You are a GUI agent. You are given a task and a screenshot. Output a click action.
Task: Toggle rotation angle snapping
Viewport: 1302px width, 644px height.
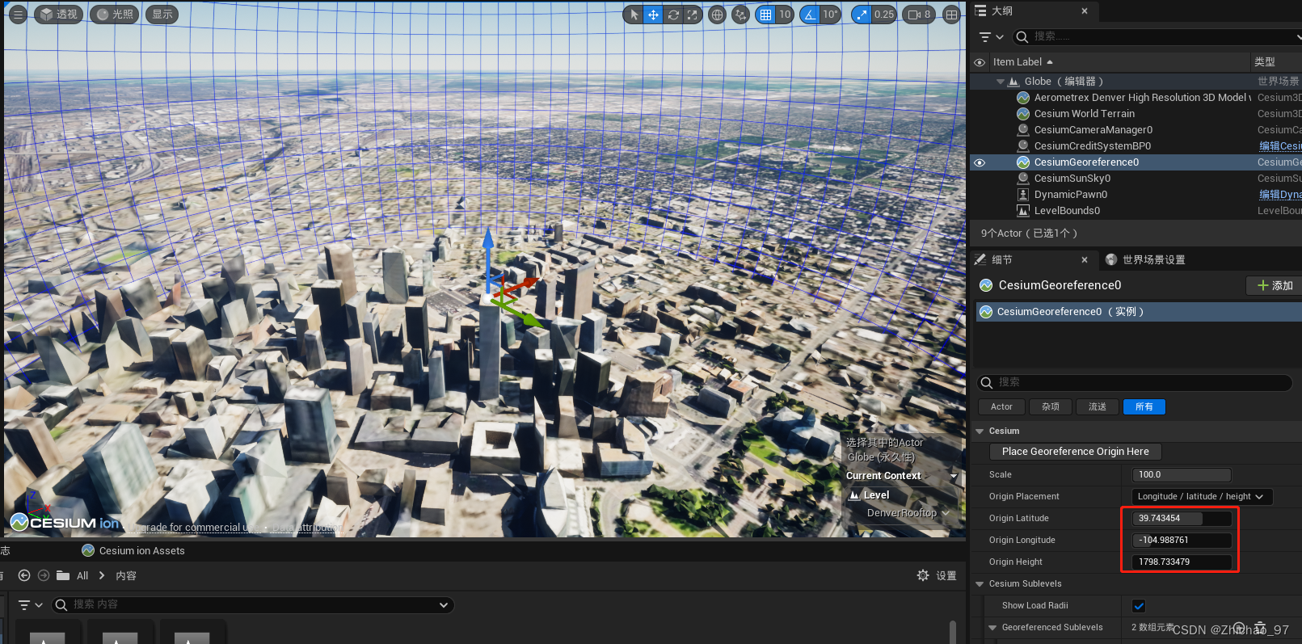tap(810, 15)
